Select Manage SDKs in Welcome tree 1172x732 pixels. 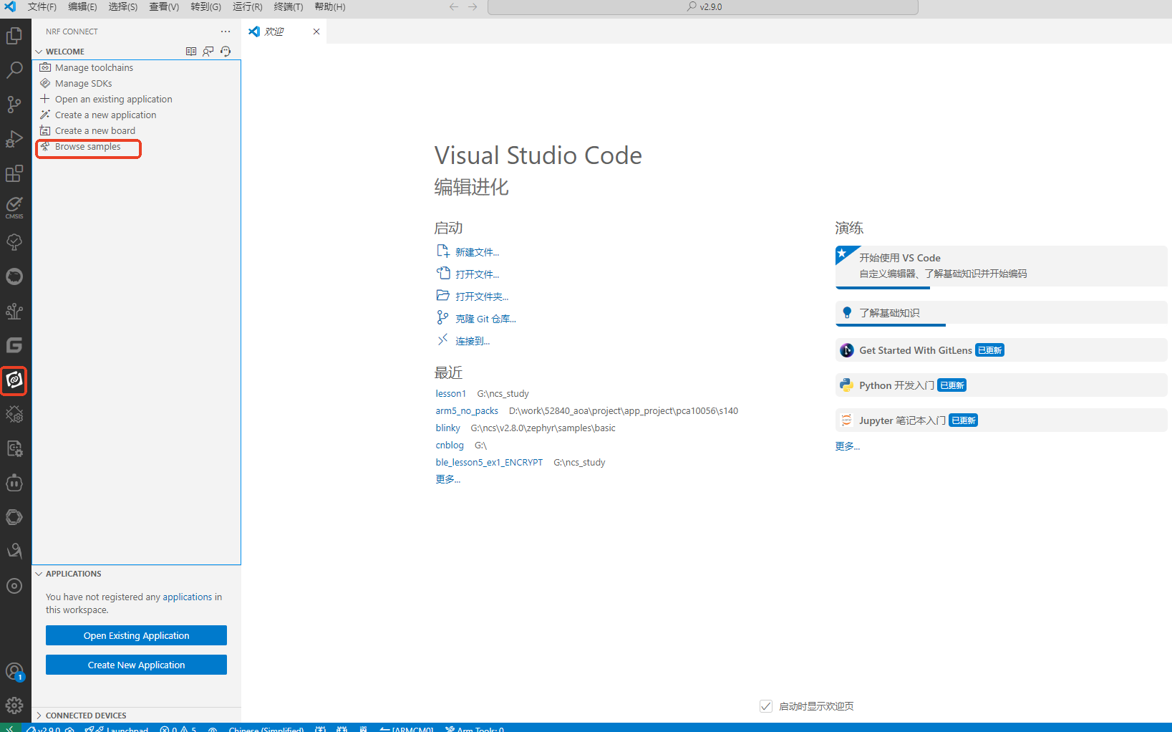83,83
